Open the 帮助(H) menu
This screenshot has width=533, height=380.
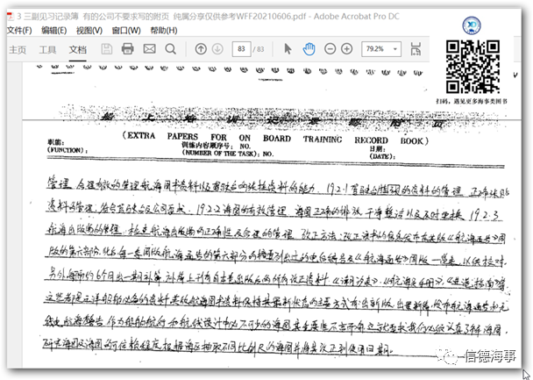164,30
